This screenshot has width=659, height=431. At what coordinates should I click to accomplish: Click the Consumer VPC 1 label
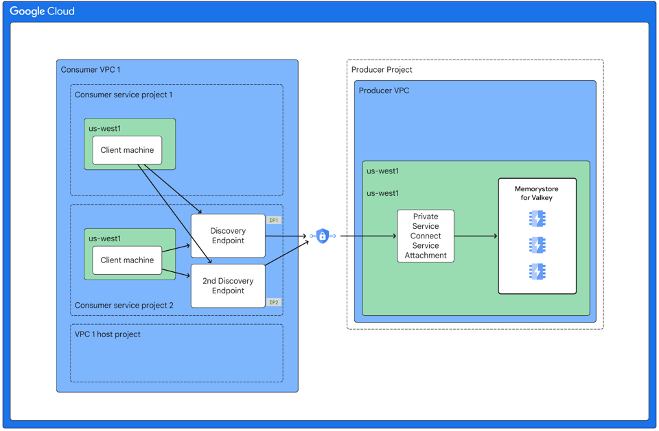(x=91, y=70)
